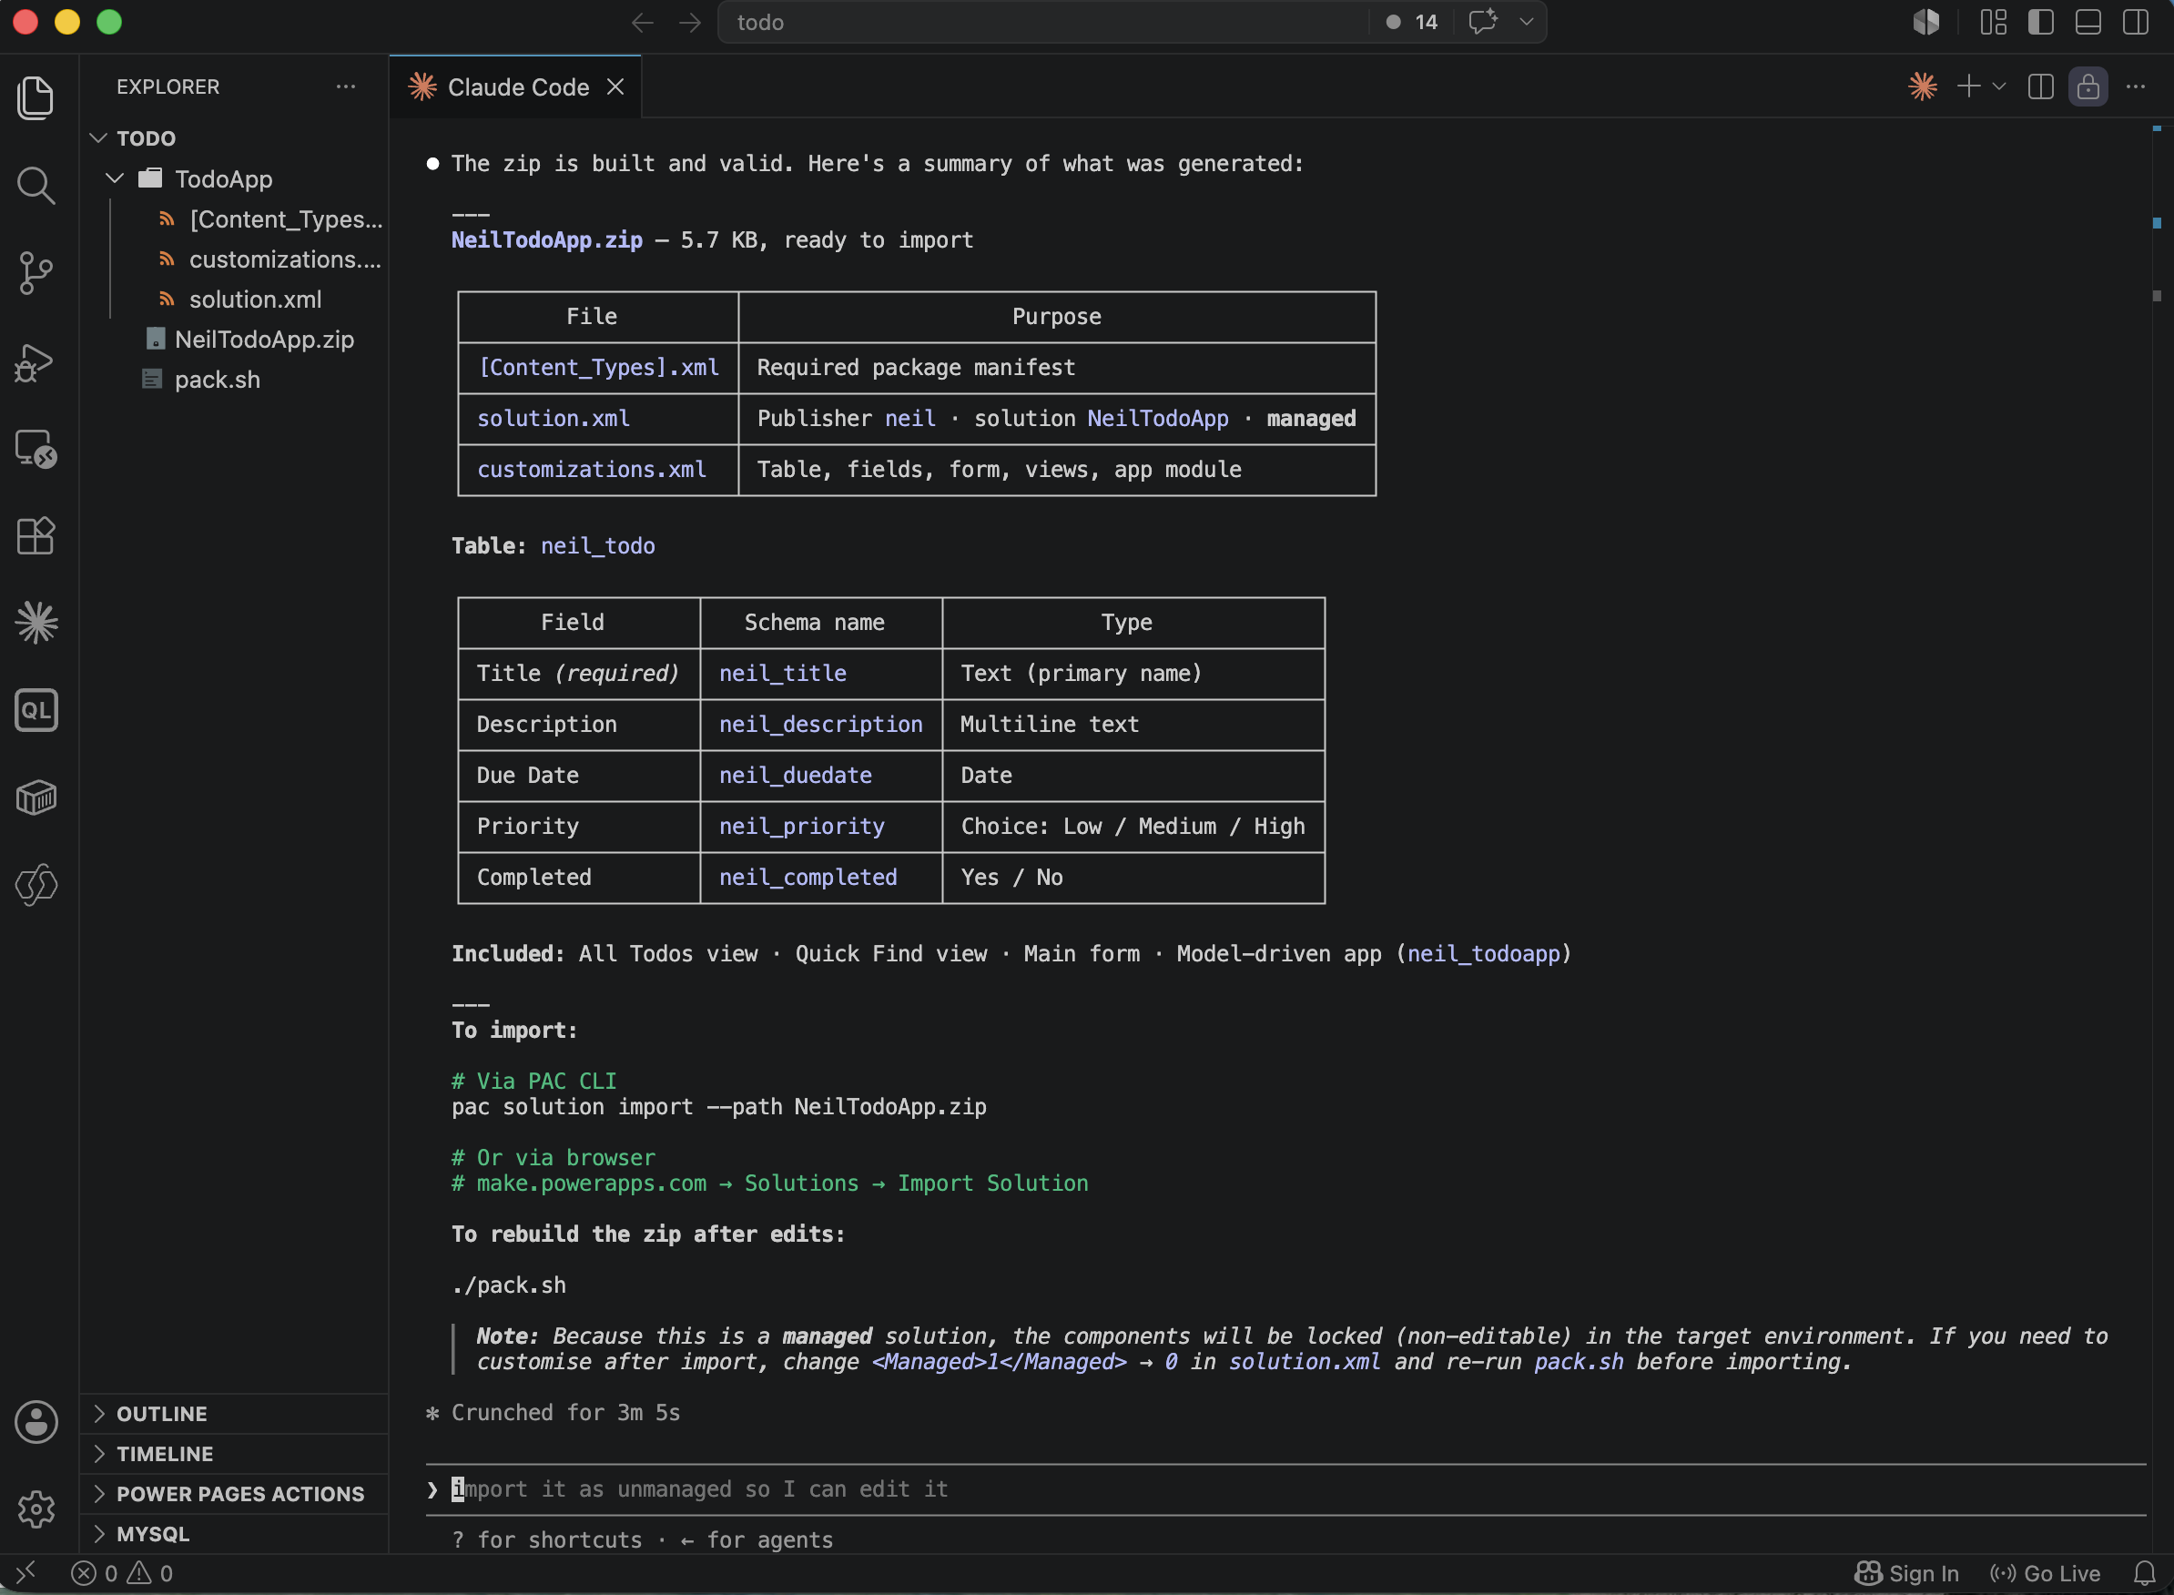
Task: Toggle the bottom panel visibility
Action: (2088, 22)
